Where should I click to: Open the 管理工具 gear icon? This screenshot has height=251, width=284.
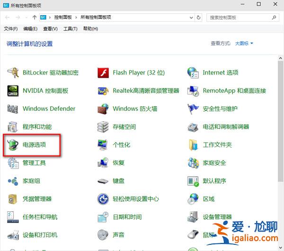point(13,163)
